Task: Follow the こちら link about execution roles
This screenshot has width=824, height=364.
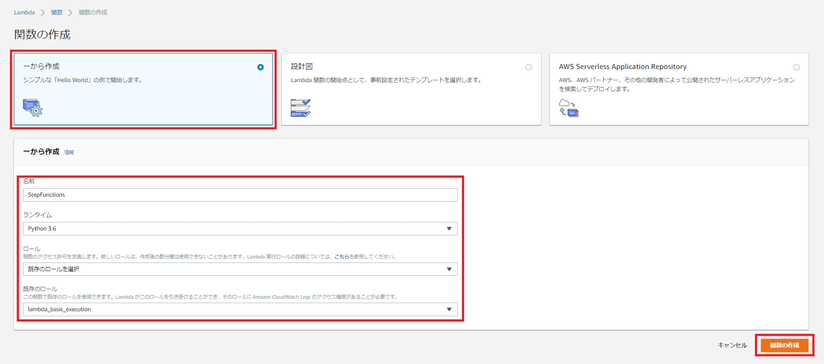Action: 342,257
